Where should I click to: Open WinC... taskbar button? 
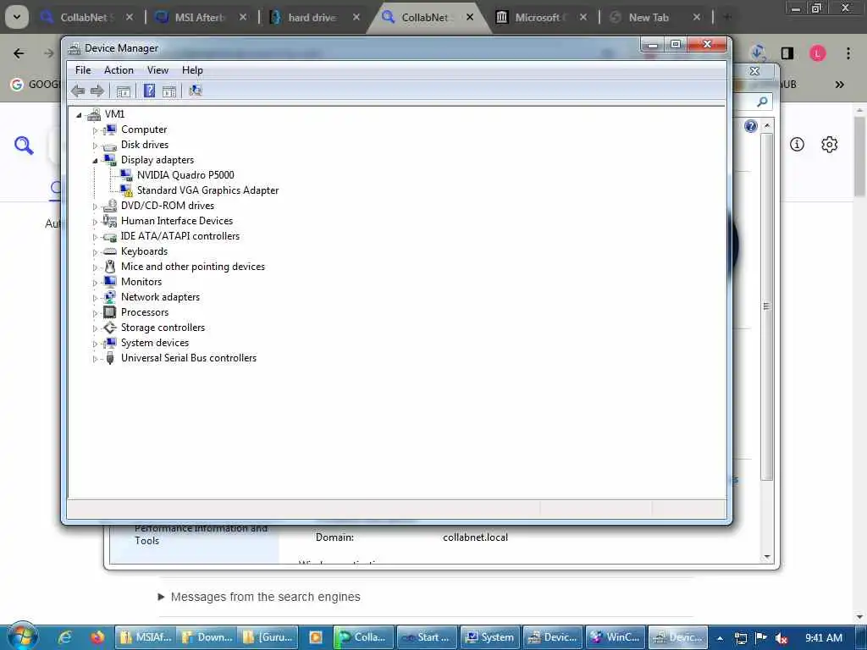pos(616,637)
